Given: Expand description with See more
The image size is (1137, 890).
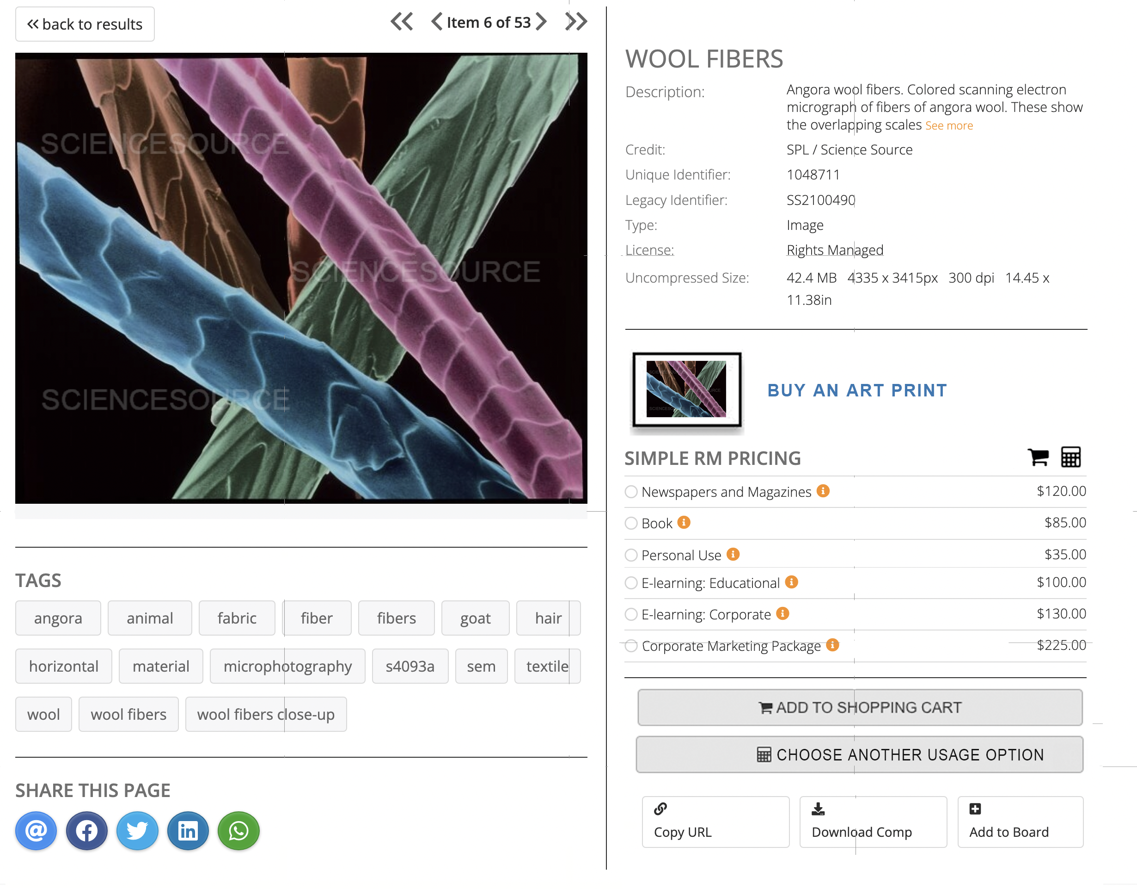Looking at the screenshot, I should click(948, 125).
